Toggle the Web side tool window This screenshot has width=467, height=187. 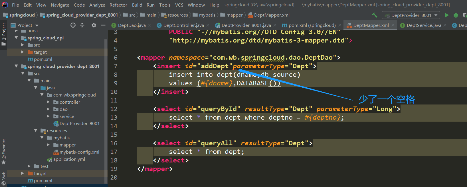tap(3, 179)
